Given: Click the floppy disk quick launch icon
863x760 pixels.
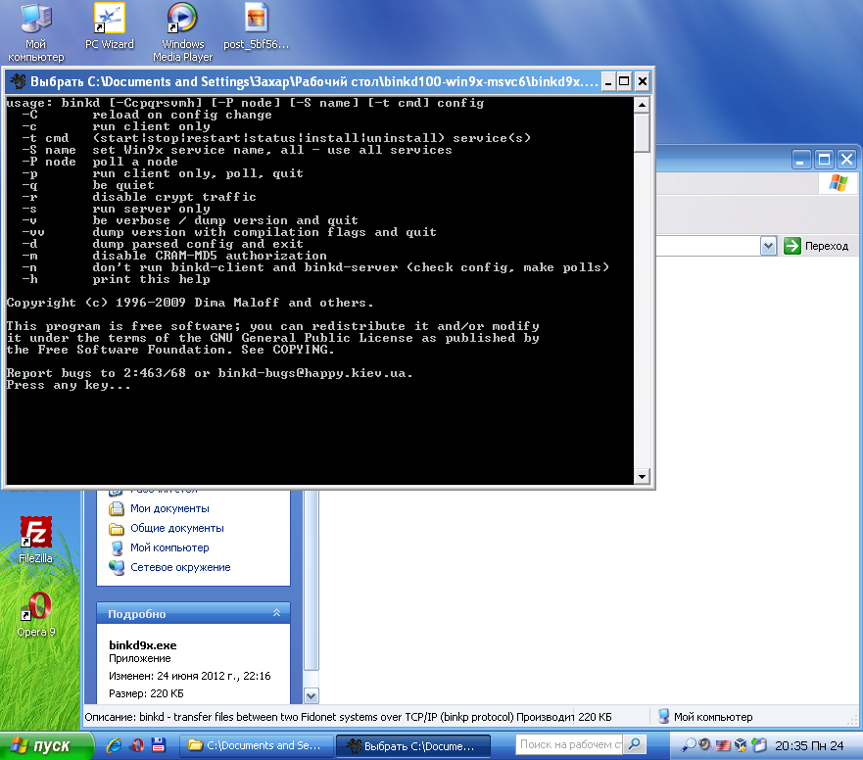Looking at the screenshot, I should (159, 745).
